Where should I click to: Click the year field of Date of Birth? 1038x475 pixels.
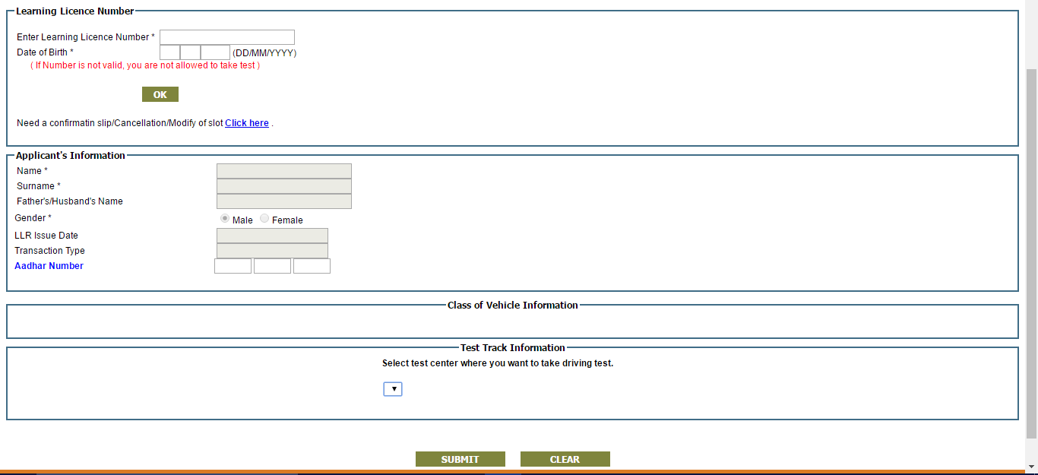point(214,52)
